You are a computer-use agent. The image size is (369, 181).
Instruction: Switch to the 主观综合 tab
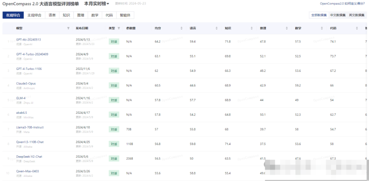[34, 15]
